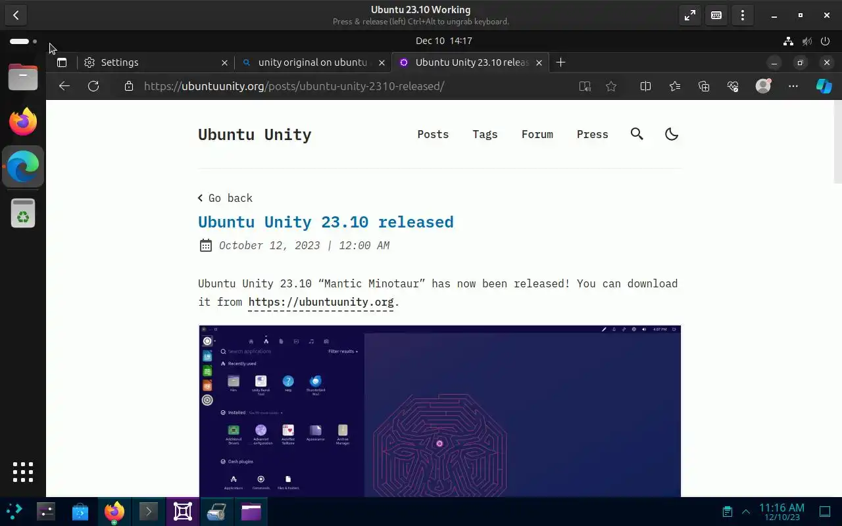
Task: Open the host application launcher icon
Action: point(14,512)
